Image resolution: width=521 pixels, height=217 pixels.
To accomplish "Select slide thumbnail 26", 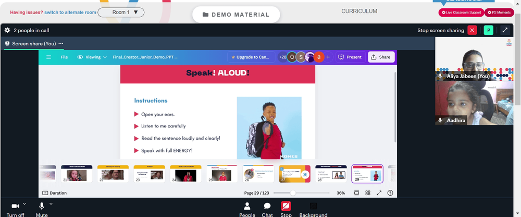I will tap(258, 174).
